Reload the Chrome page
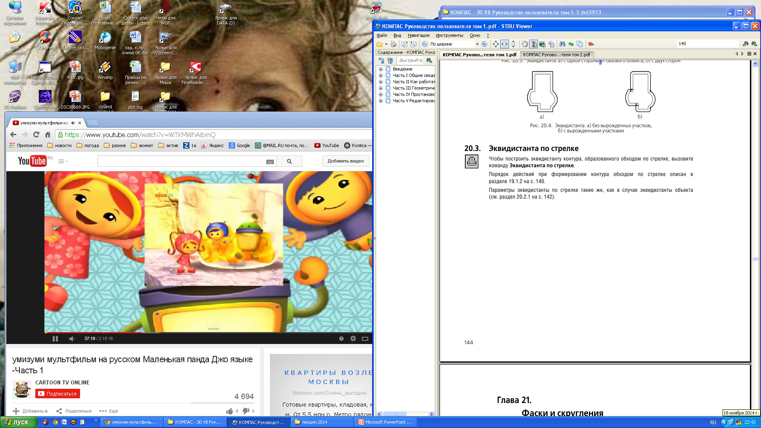This screenshot has width=761, height=428. click(x=36, y=135)
